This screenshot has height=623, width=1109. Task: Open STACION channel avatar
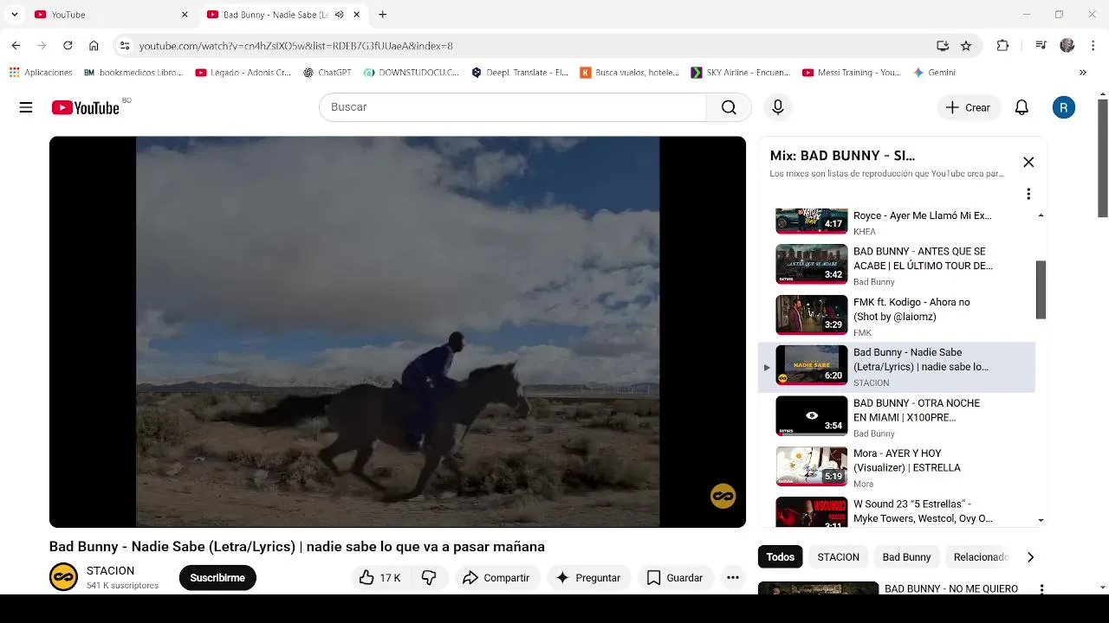pos(63,577)
